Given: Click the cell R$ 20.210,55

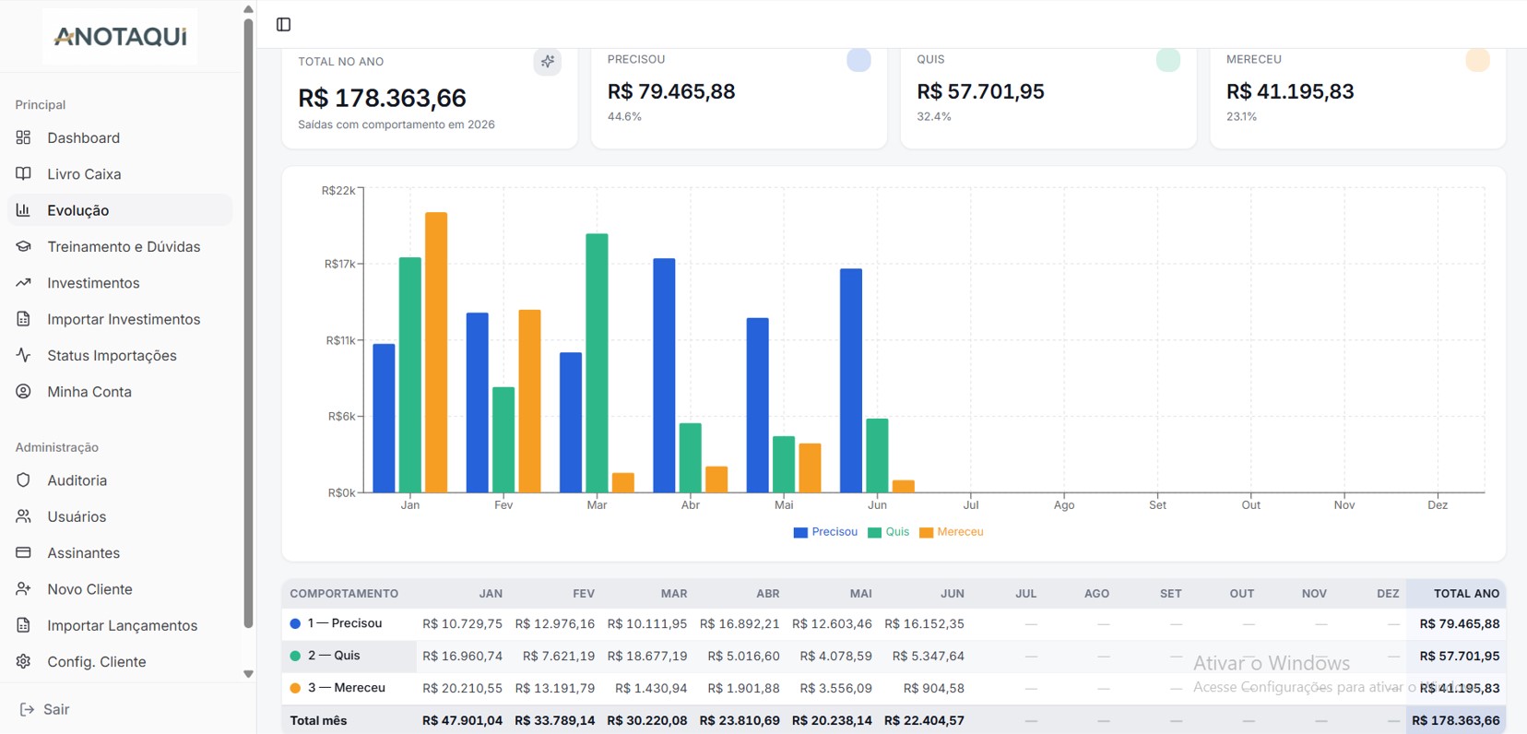Looking at the screenshot, I should point(462,688).
